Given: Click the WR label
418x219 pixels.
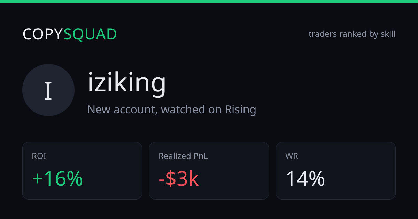Looking at the screenshot, I should coord(292,156).
